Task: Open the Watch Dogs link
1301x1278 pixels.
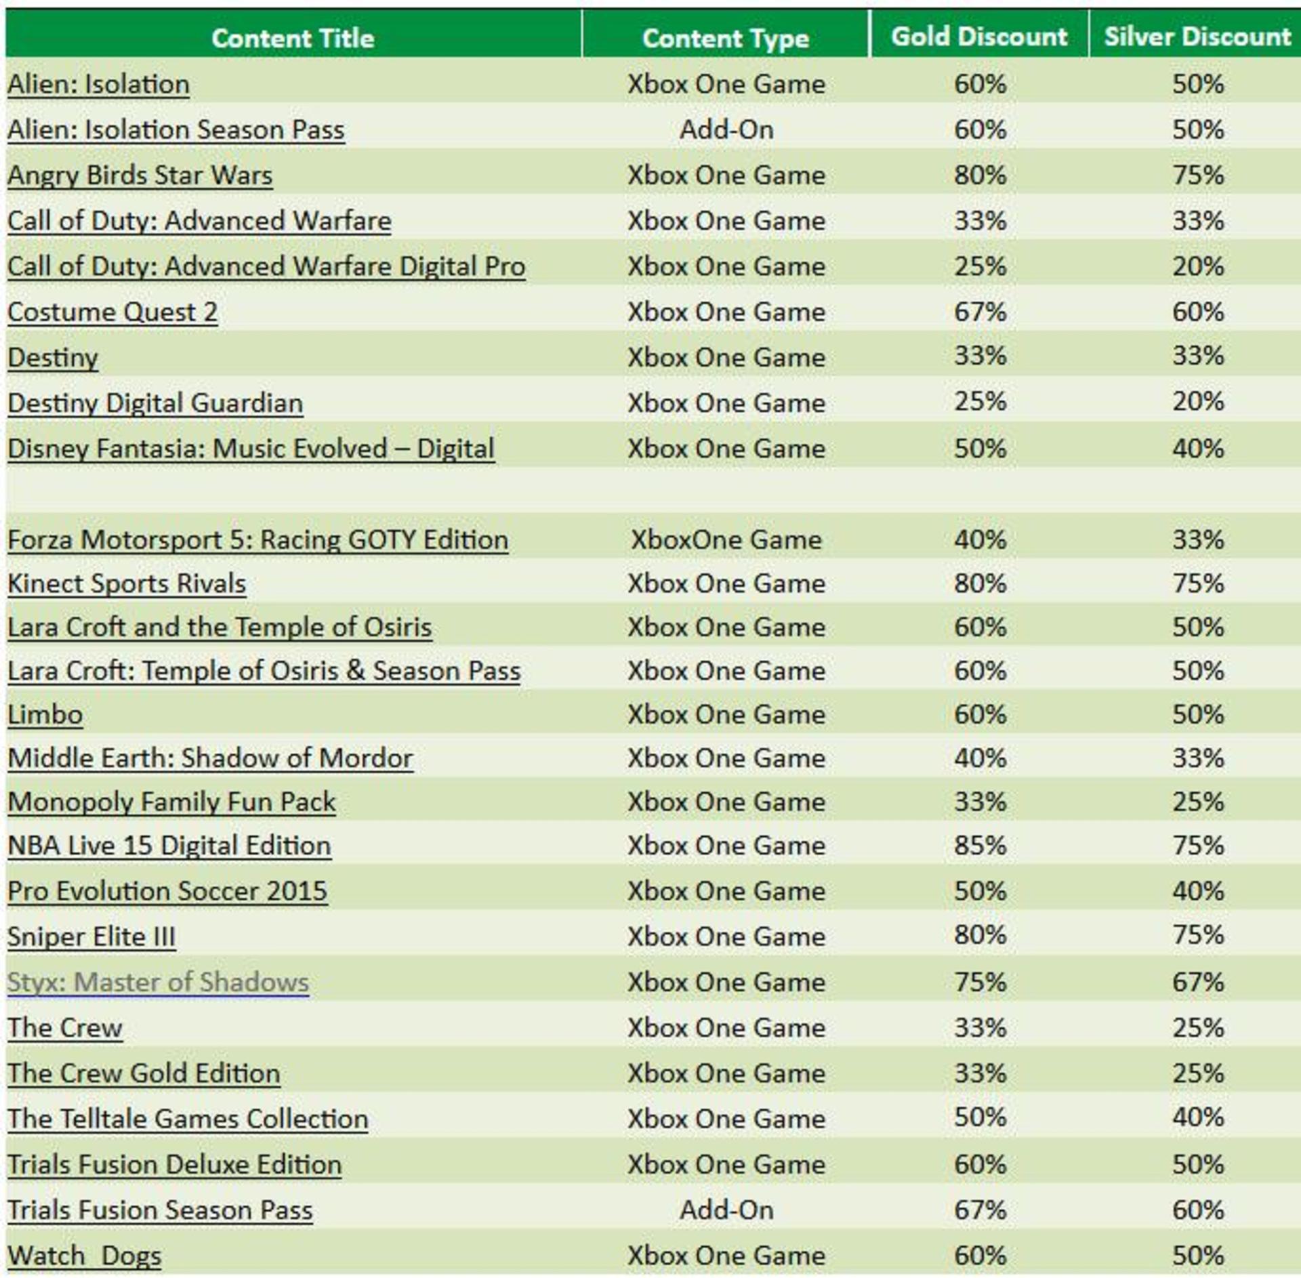Action: click(85, 1256)
